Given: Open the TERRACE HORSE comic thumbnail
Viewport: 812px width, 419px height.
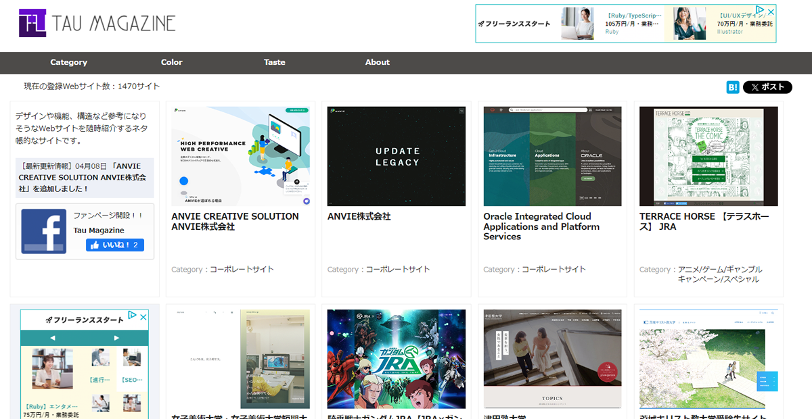Looking at the screenshot, I should (x=708, y=156).
